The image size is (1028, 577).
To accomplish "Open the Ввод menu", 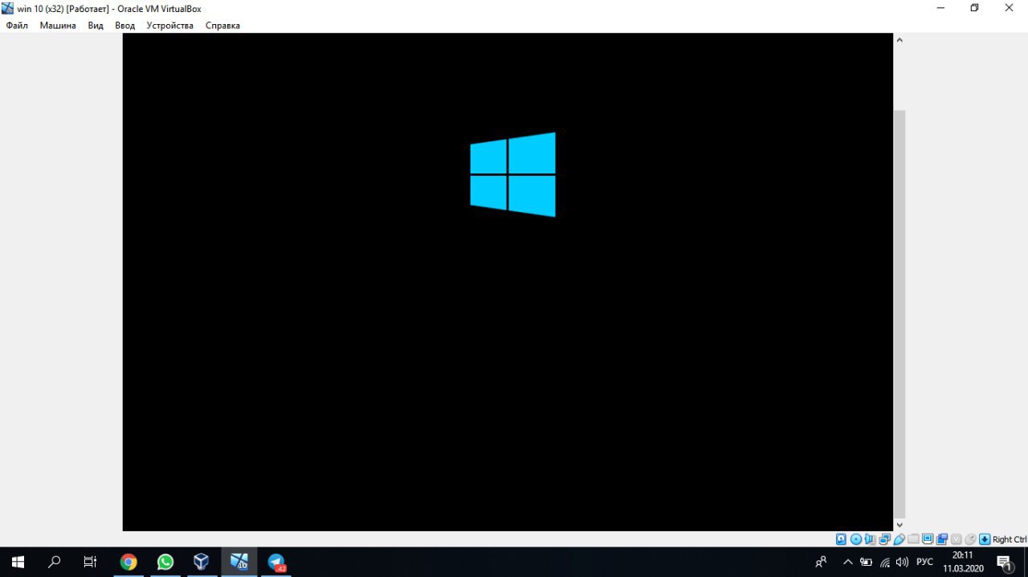I will 125,25.
